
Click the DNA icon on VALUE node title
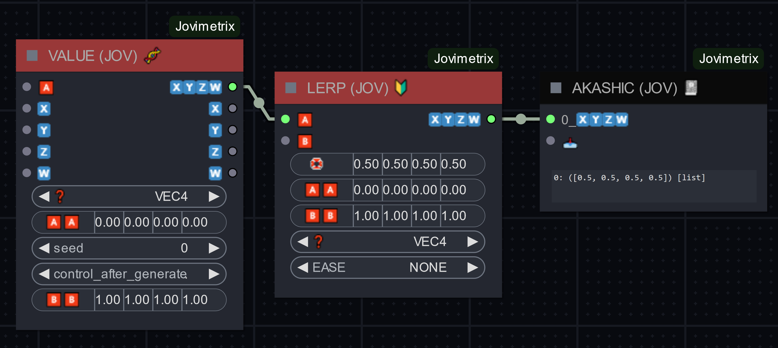click(153, 55)
